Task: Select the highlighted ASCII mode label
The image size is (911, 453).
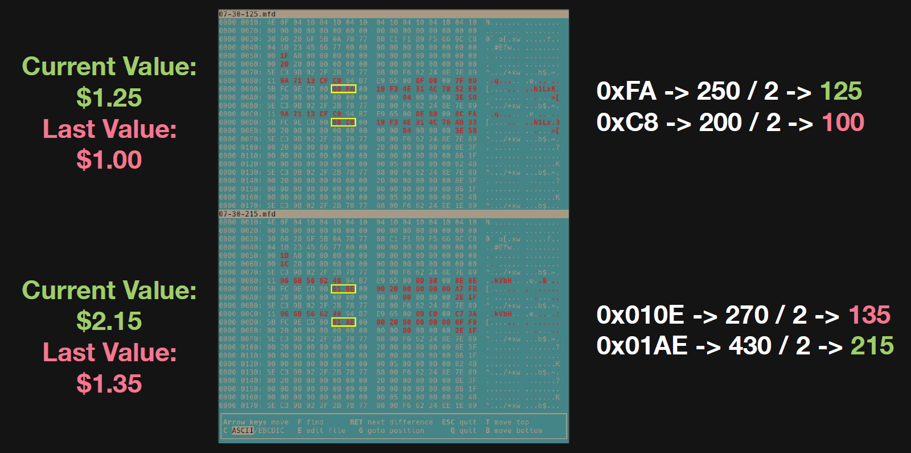Action: click(243, 431)
